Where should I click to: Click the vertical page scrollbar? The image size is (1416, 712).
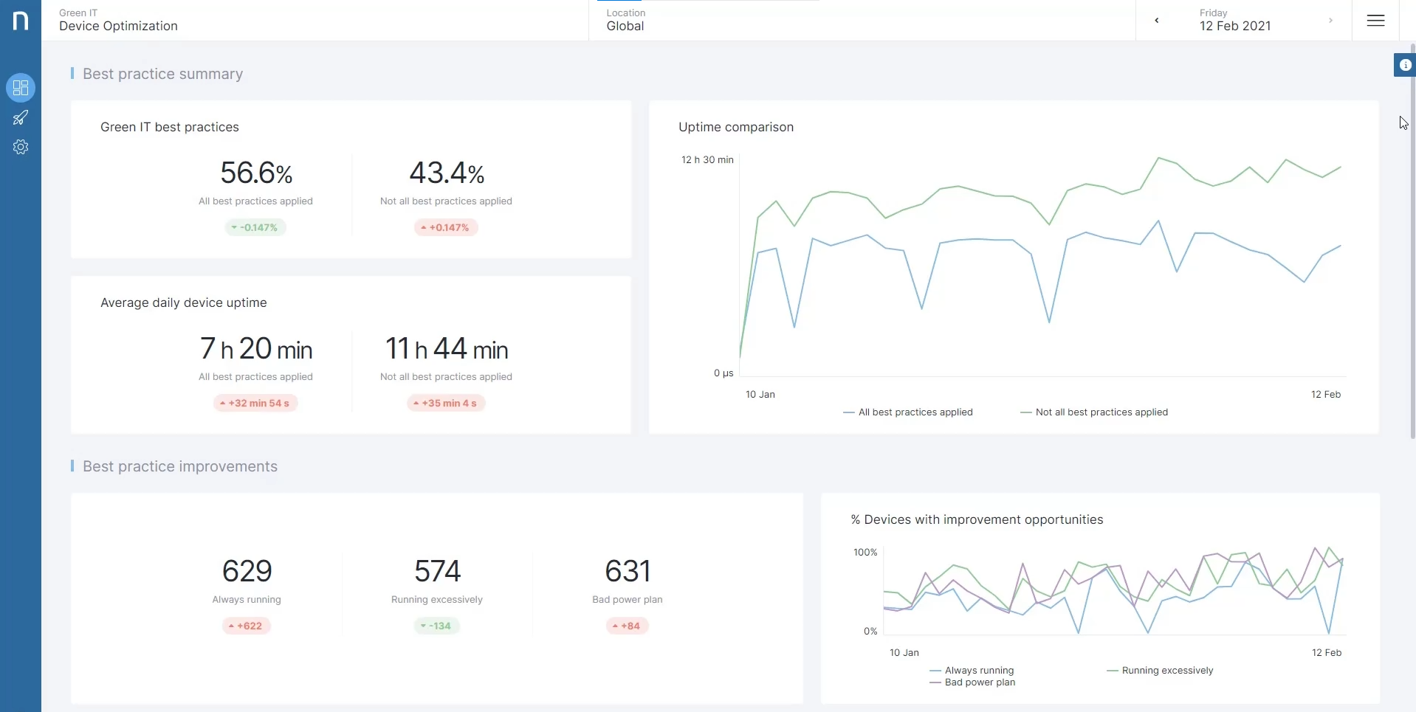click(x=1412, y=243)
